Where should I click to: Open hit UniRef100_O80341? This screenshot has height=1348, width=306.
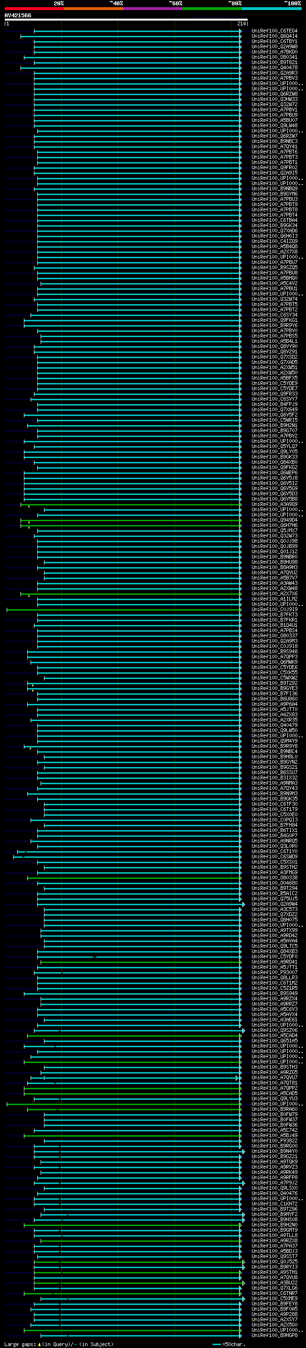[274, 57]
